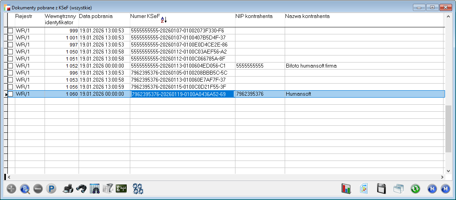The image size is (456, 200).
Task: Click the Numer KSeF sort indicator
Action: point(164,20)
